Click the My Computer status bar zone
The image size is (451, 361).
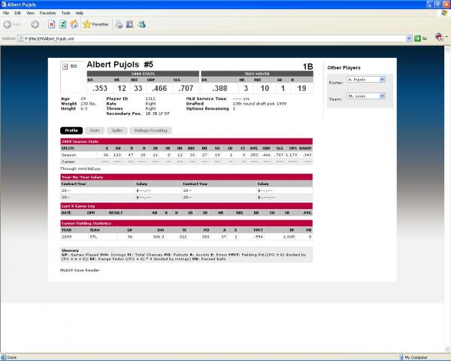click(413, 357)
